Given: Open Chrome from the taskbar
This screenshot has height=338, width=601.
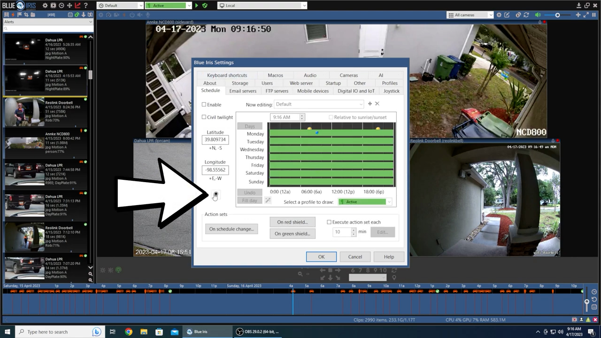Looking at the screenshot, I should click(x=128, y=331).
